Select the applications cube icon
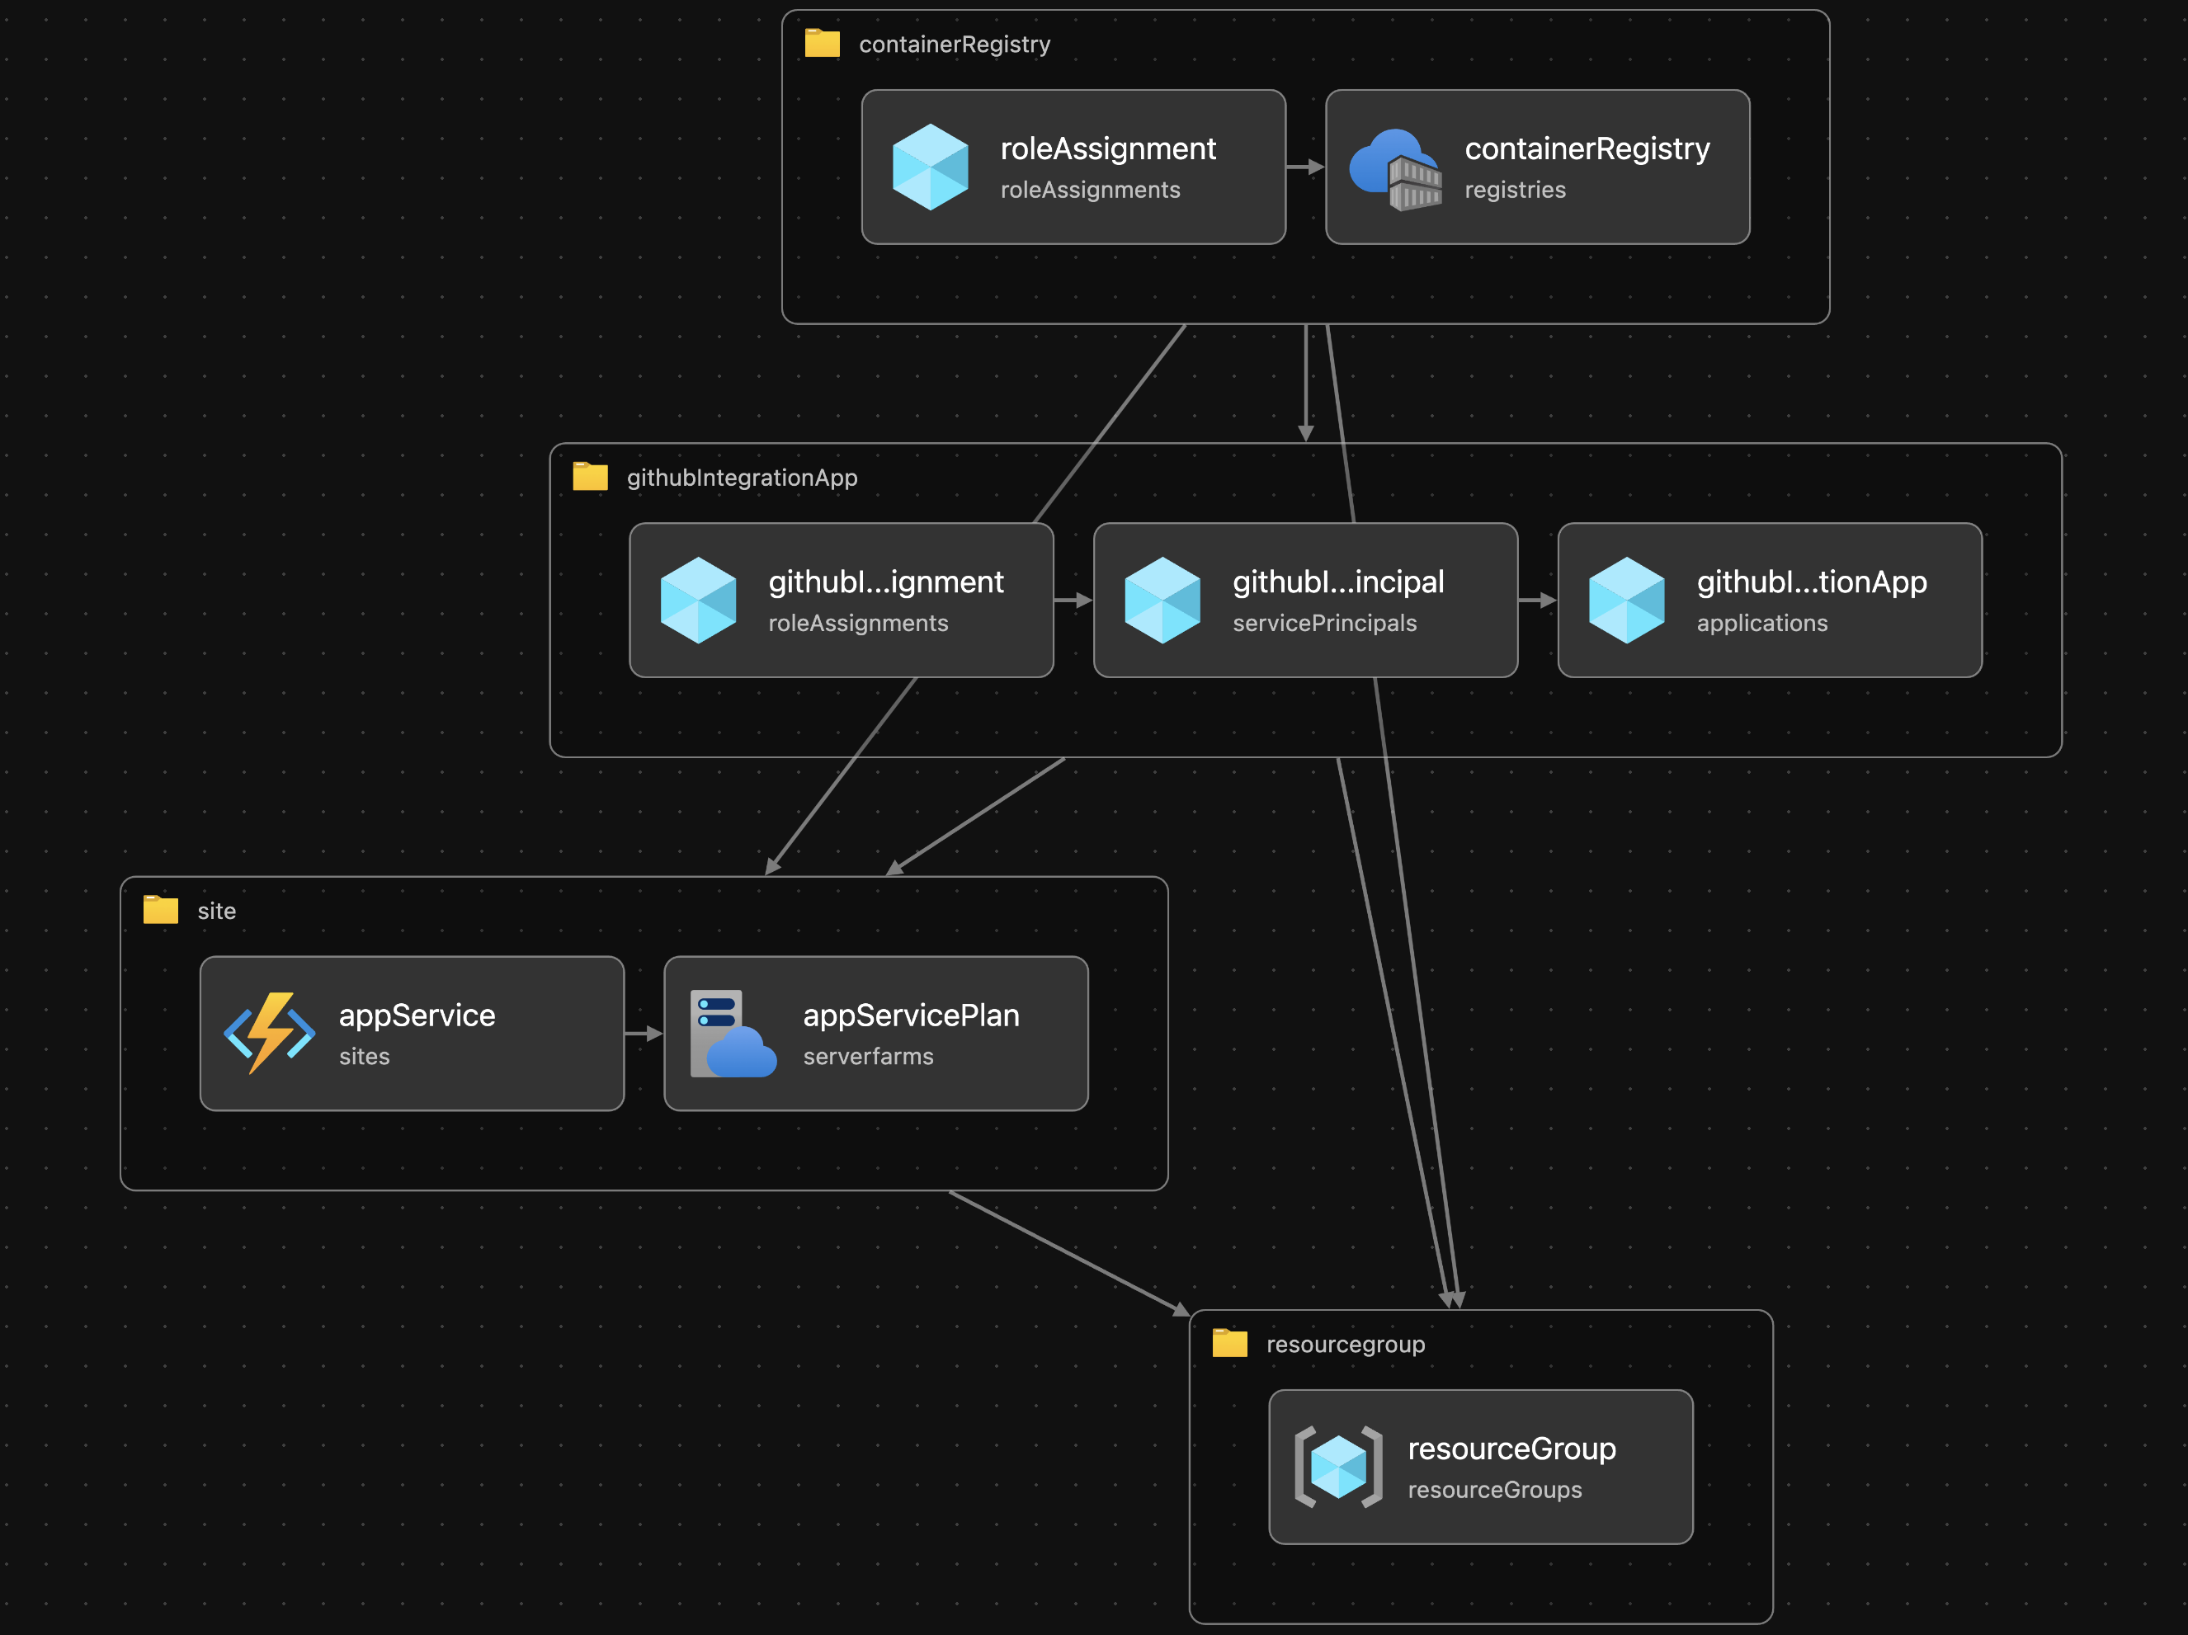The width and height of the screenshot is (2188, 1635). point(1628,601)
